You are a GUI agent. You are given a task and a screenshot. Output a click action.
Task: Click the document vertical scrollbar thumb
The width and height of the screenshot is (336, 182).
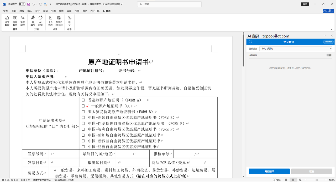tap(243, 50)
